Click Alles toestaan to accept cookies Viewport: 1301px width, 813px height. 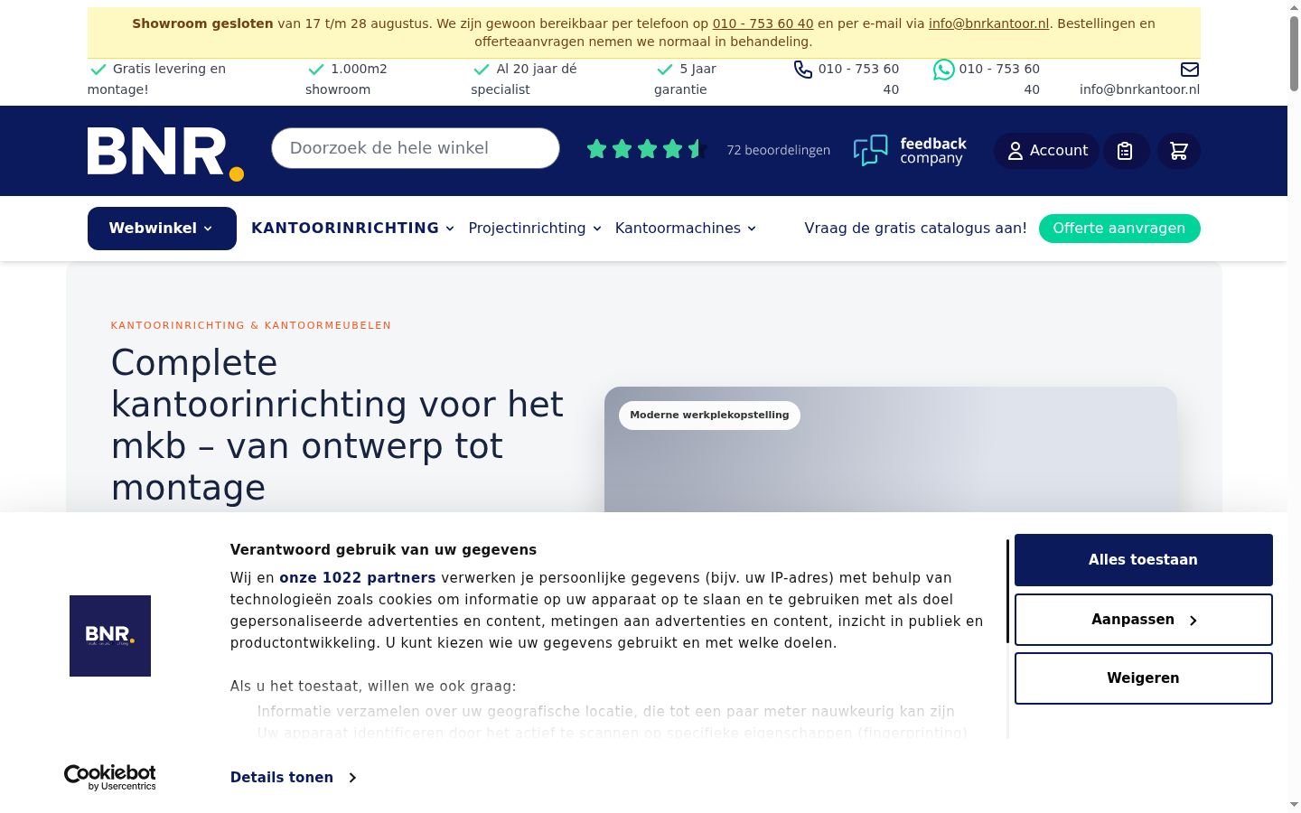coord(1144,560)
